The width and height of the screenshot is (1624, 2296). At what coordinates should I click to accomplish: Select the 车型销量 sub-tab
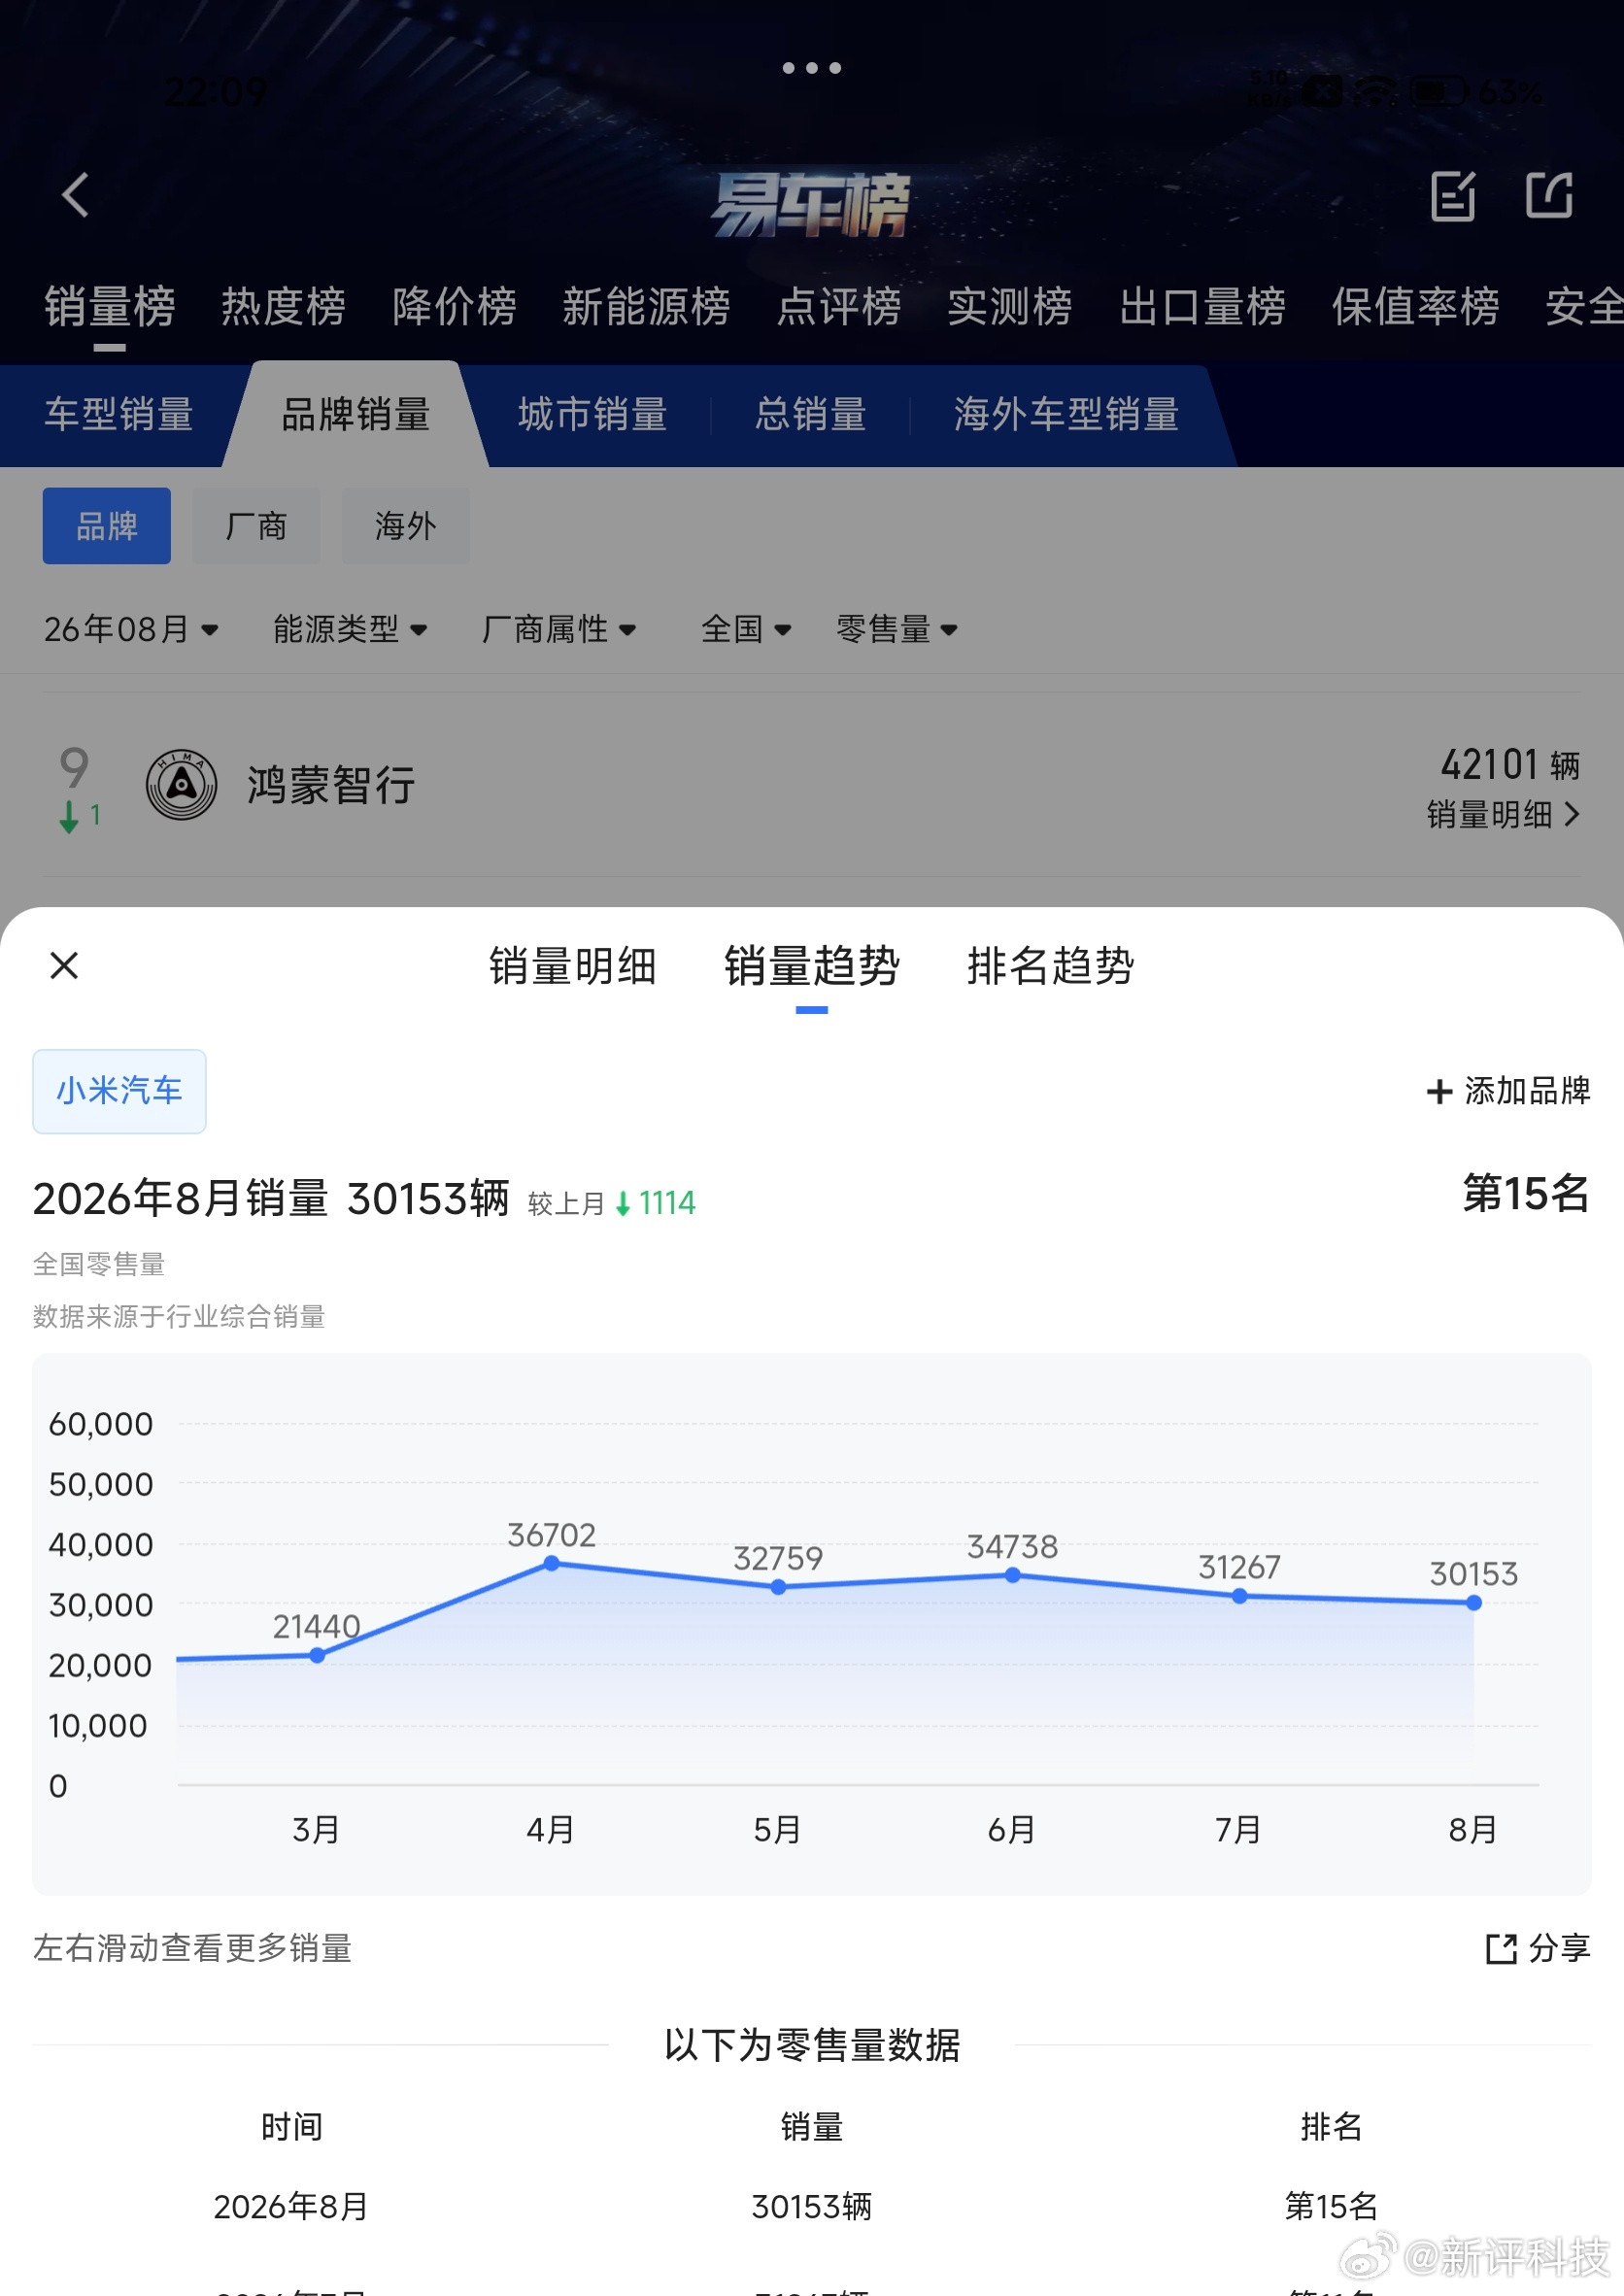[x=119, y=414]
